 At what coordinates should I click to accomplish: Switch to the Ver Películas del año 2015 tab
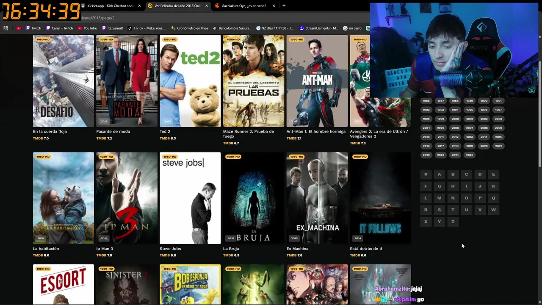coord(178,6)
